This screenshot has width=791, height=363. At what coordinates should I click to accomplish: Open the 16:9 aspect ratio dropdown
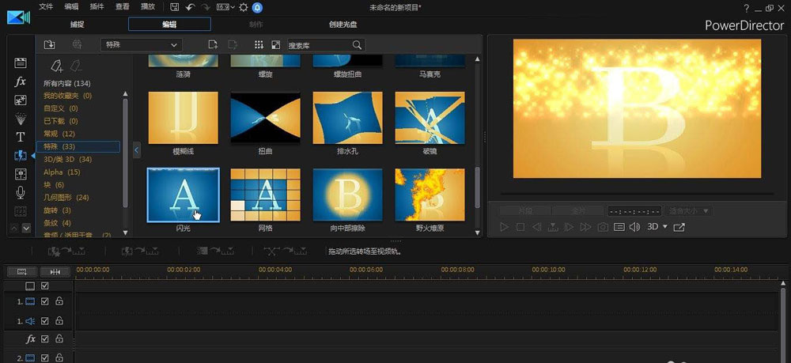226,7
